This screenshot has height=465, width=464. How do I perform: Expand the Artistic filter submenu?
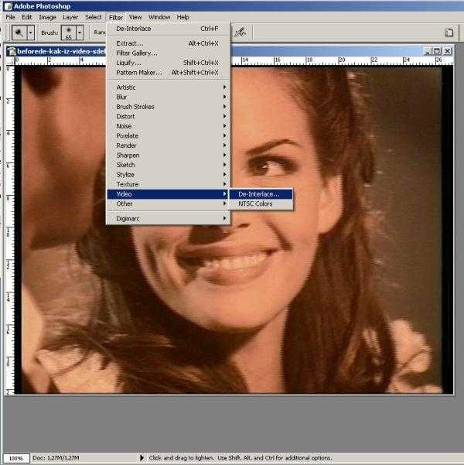tap(168, 87)
